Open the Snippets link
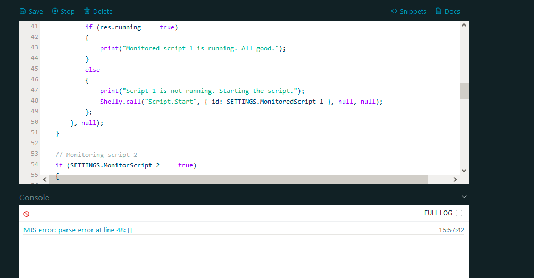The image size is (534, 278). 413,11
